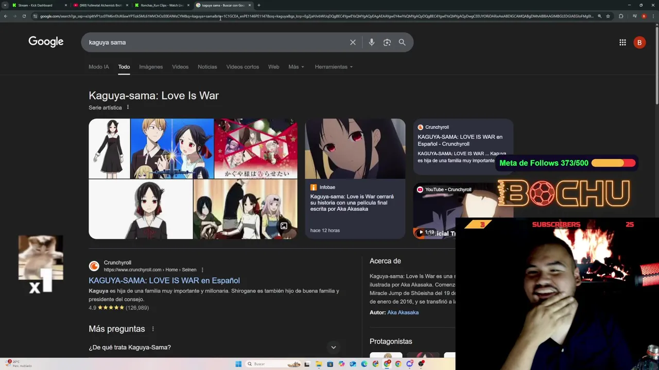Switch to the Modo IA tab

99,67
